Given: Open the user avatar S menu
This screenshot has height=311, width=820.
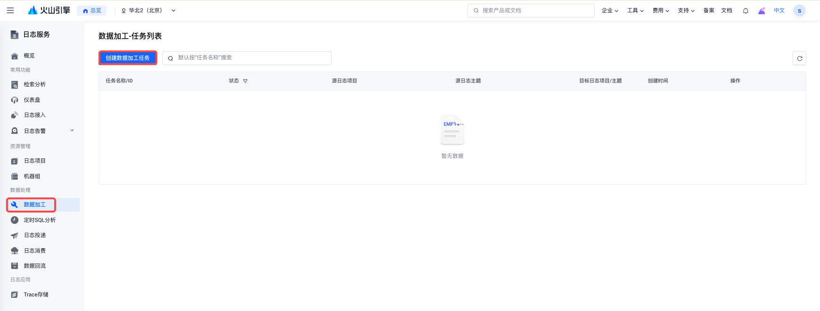Looking at the screenshot, I should [799, 10].
